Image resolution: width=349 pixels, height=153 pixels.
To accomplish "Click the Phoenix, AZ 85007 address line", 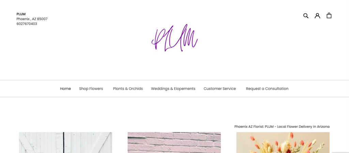I will point(32,19).
